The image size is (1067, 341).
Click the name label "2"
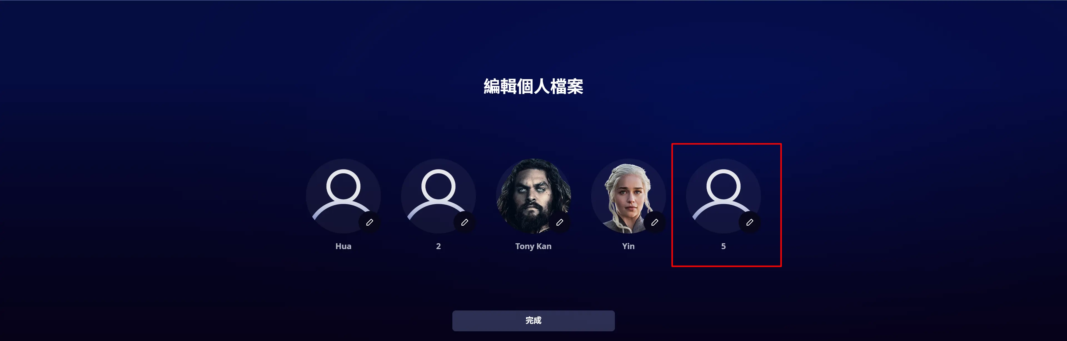438,246
